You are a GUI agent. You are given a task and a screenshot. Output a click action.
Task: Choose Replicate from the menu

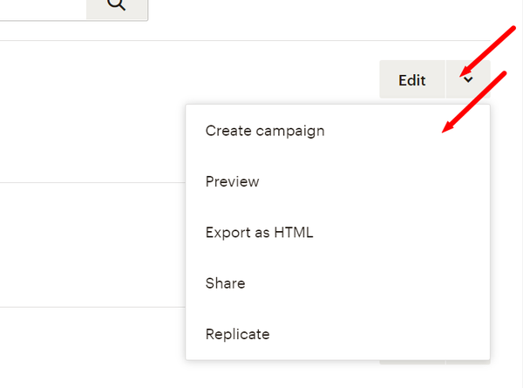(237, 334)
